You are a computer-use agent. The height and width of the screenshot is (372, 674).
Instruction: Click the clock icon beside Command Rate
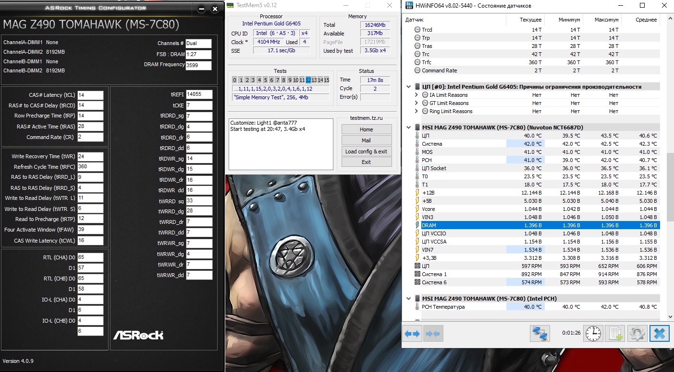[x=417, y=70]
